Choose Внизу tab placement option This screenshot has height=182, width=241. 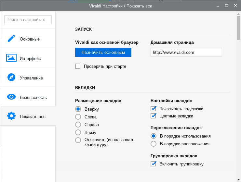tap(78, 132)
